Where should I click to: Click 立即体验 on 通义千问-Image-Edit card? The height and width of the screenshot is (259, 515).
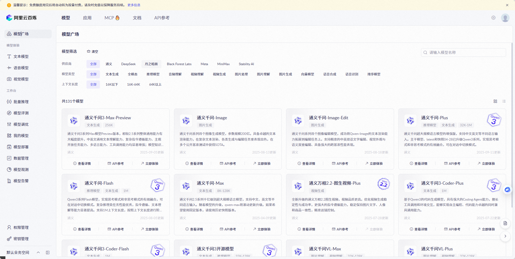tap(374, 164)
